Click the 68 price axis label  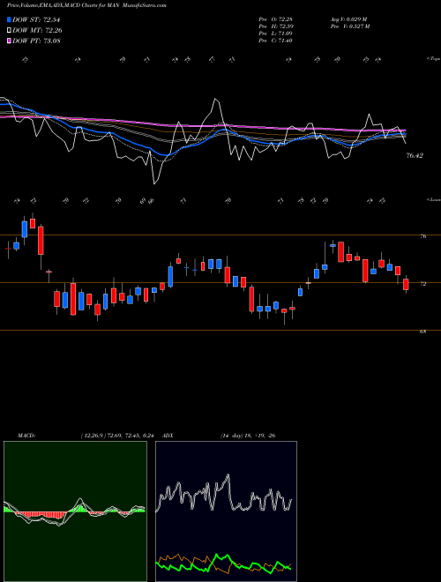click(422, 332)
